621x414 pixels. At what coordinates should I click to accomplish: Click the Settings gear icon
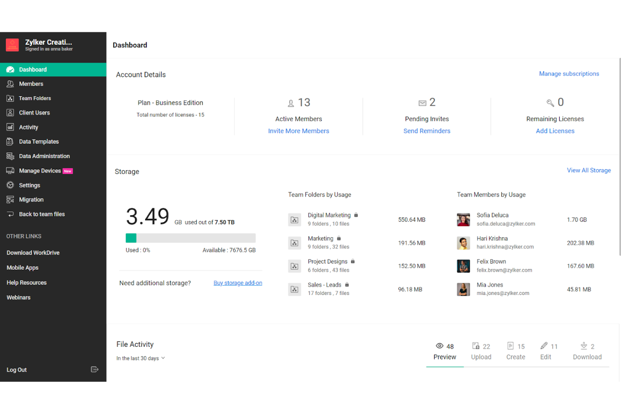pos(10,185)
